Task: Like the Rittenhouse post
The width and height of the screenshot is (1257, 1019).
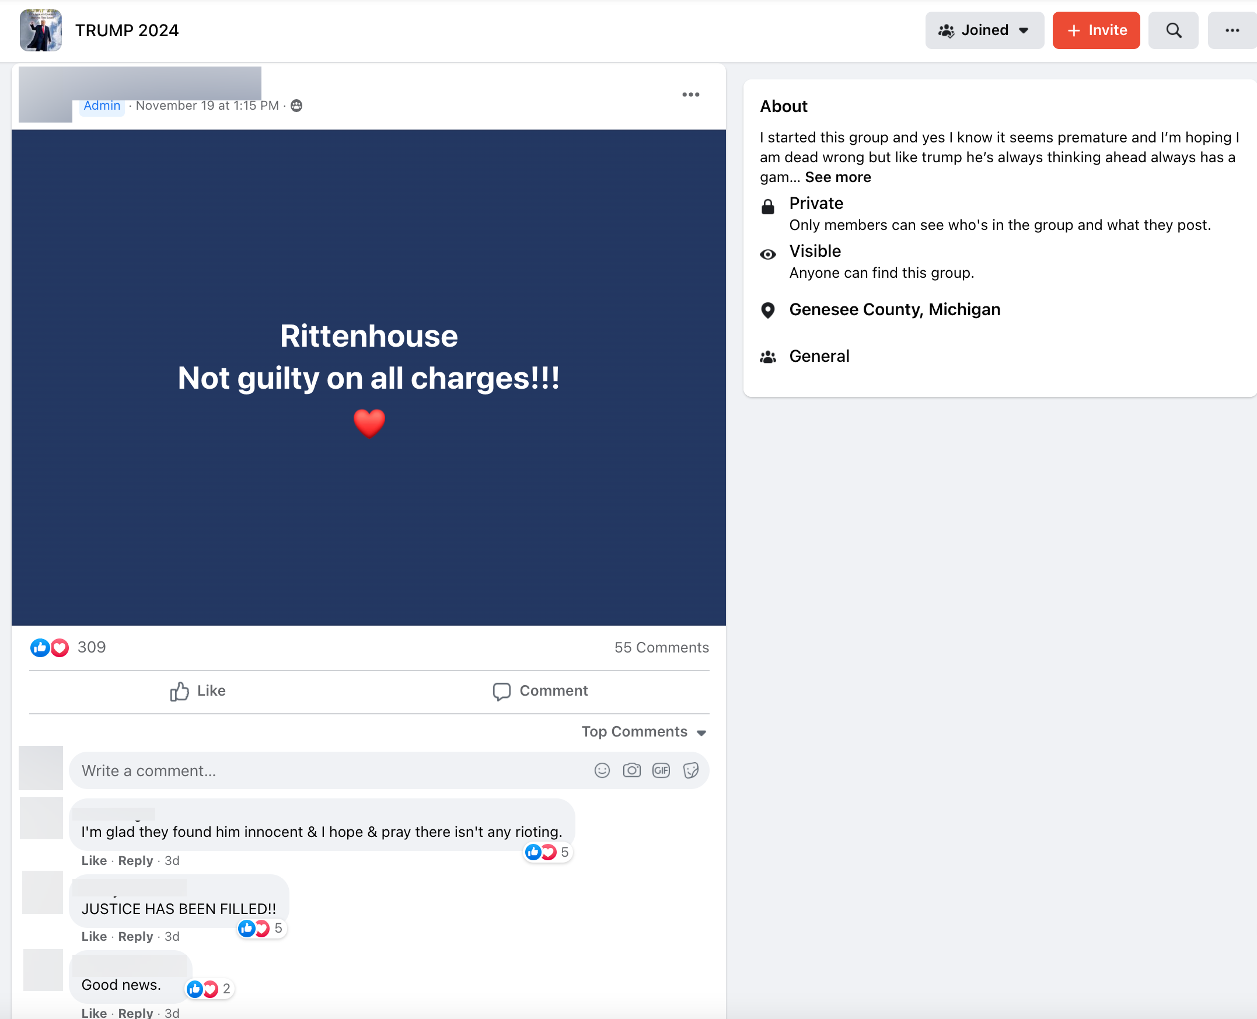Action: coord(197,691)
